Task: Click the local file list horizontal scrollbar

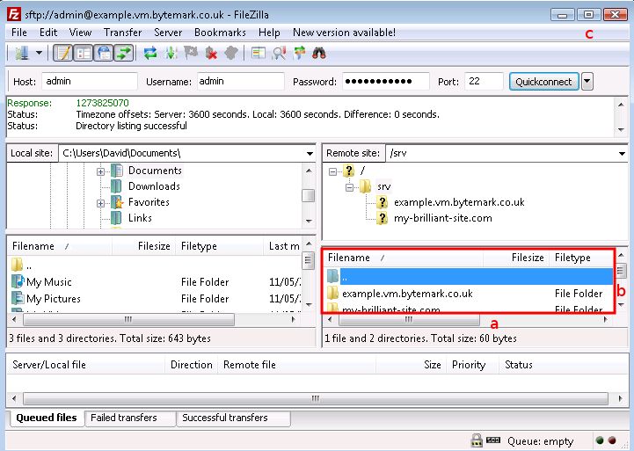Action: point(128,320)
